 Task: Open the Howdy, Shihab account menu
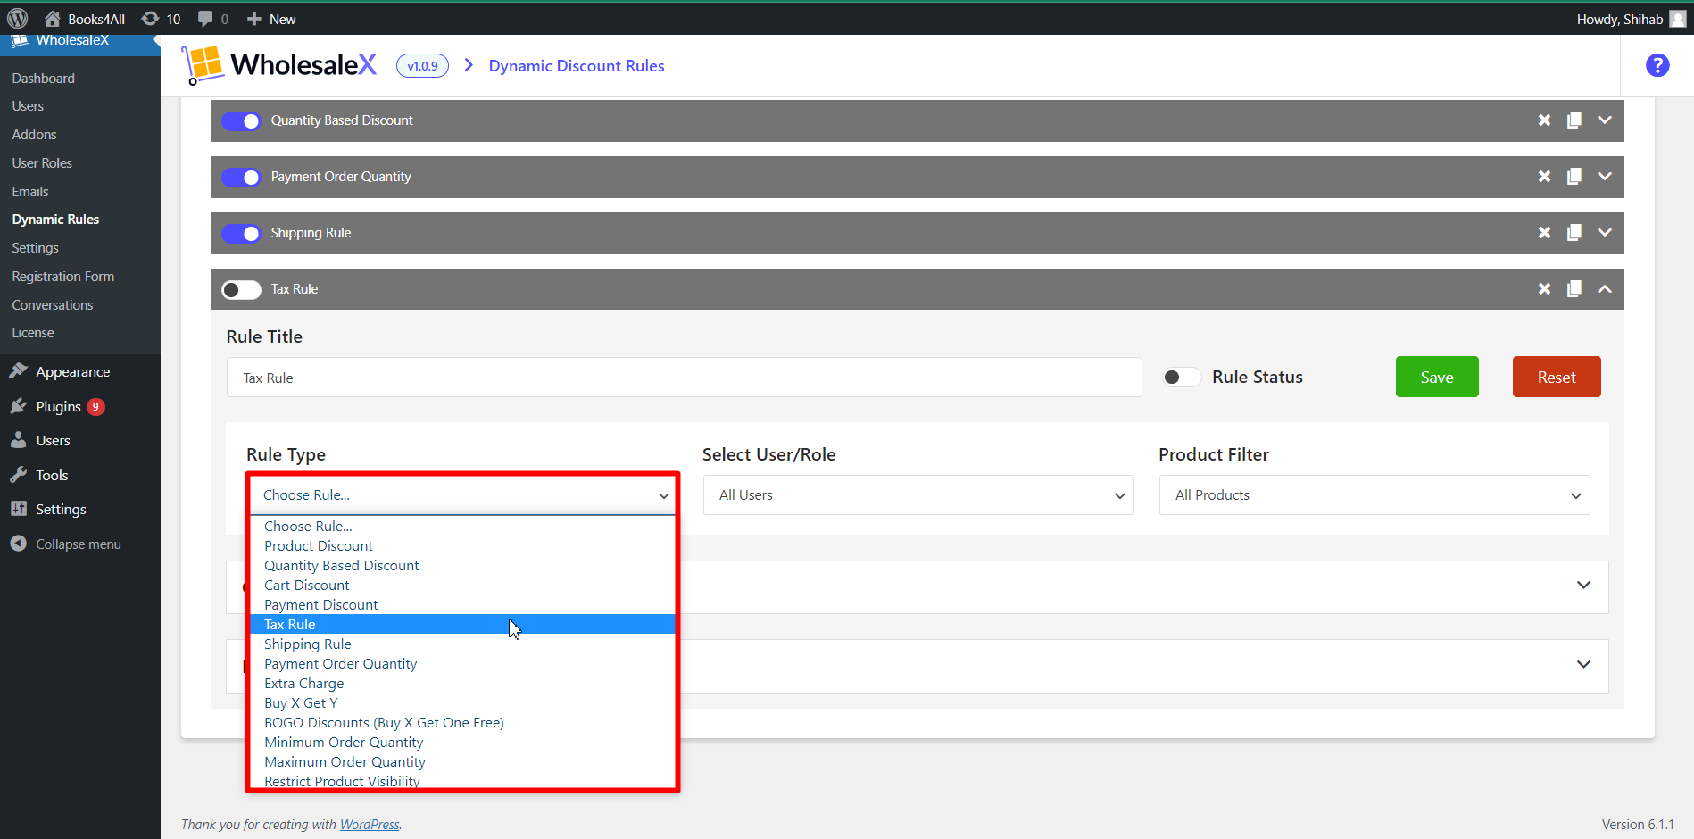(1631, 19)
